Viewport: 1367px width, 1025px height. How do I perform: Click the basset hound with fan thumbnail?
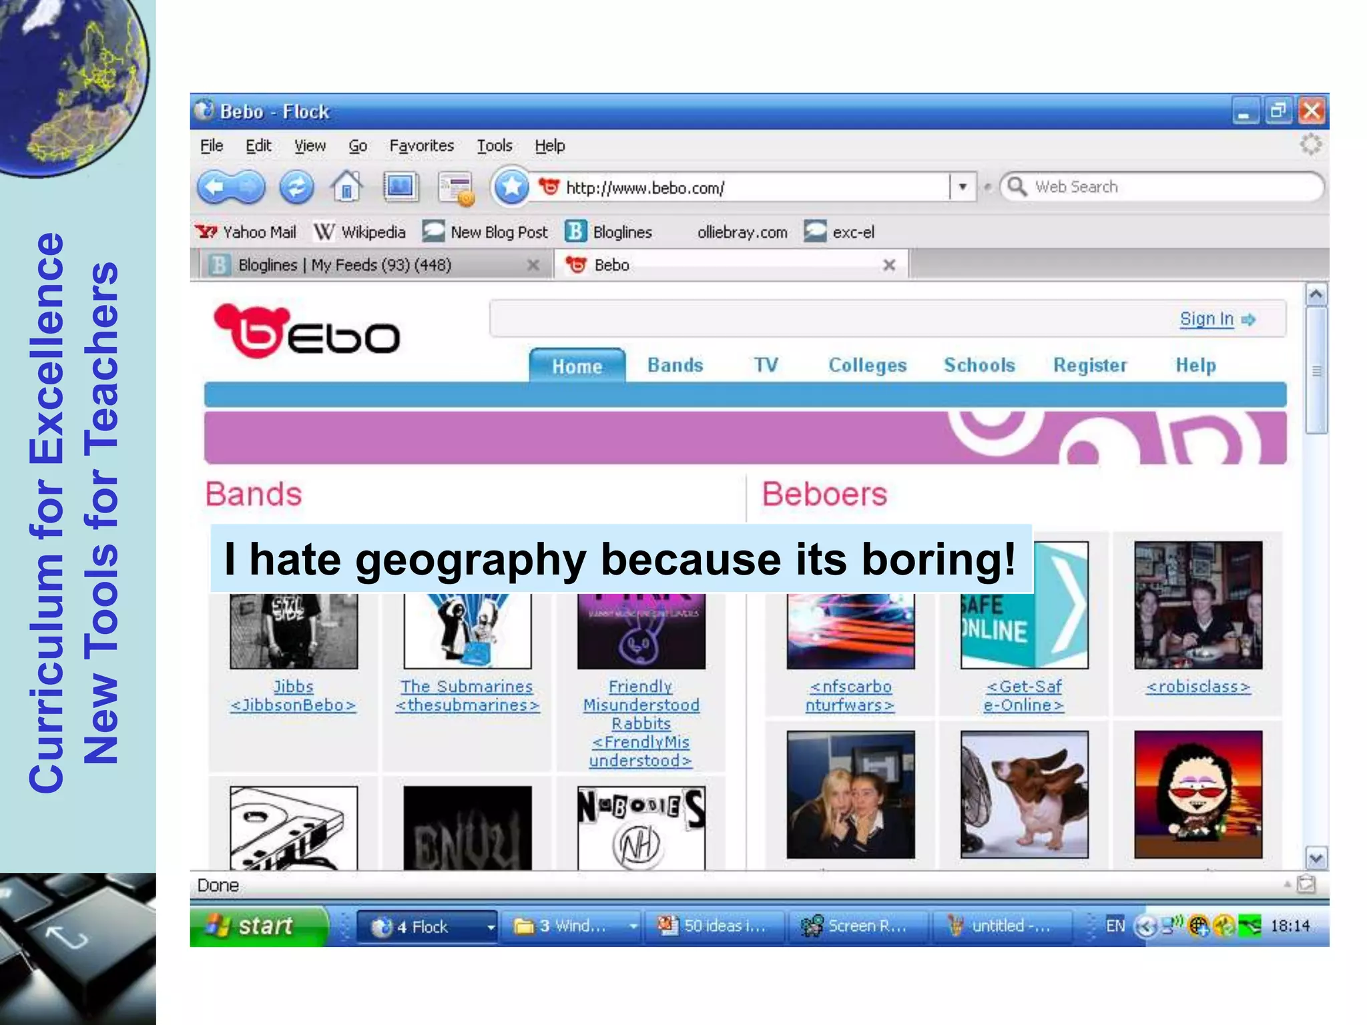(1024, 794)
